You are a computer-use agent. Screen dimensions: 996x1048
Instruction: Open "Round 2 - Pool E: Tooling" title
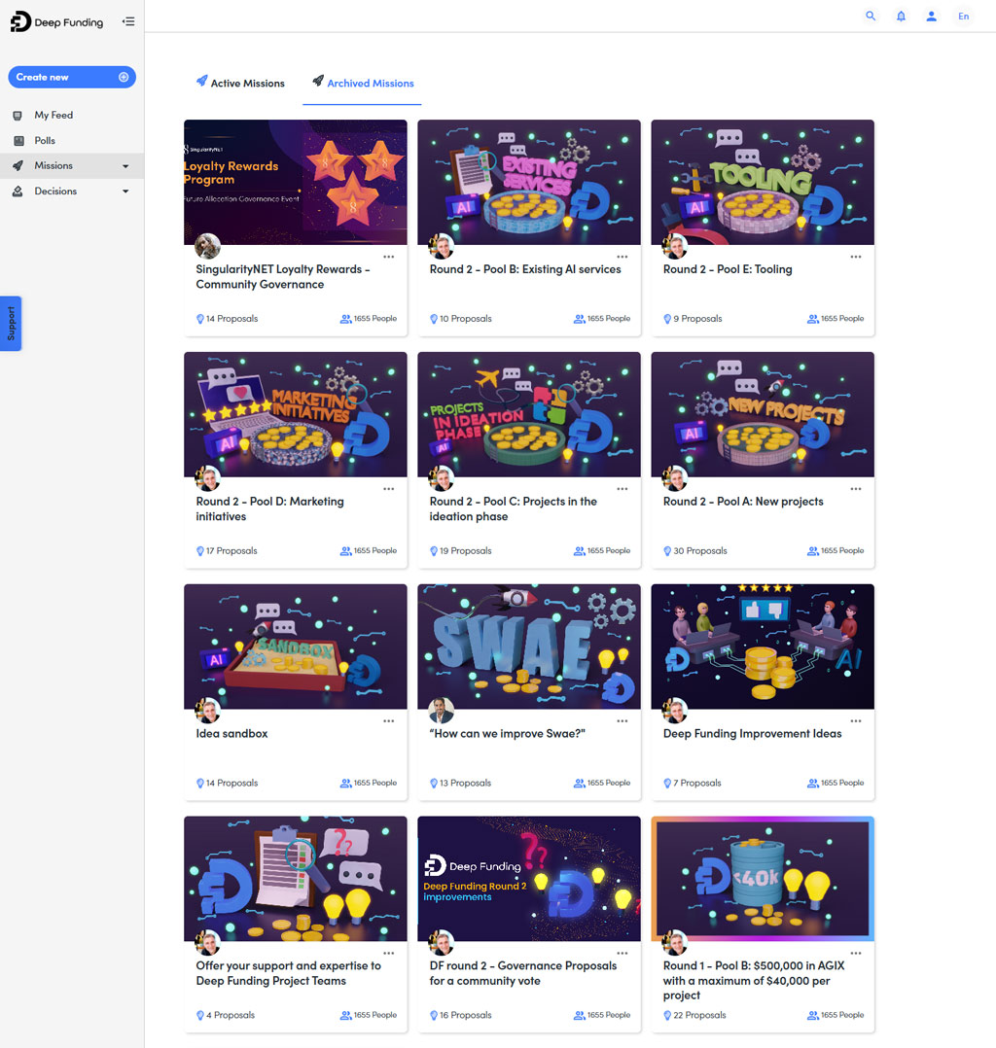[728, 269]
